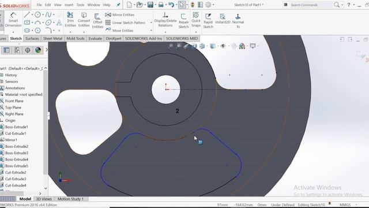Switch to DimXpertManager crosshair tab
The image size is (369, 208).
28,50
